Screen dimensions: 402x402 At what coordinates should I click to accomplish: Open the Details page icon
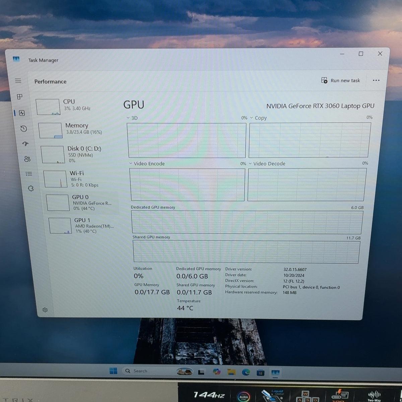pos(29,174)
